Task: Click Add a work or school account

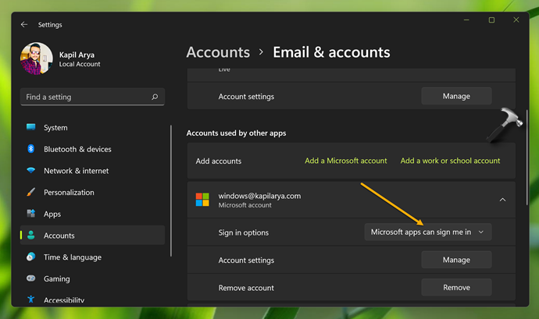Action: click(450, 161)
